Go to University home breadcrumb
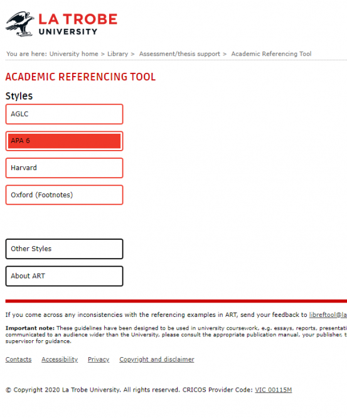The width and height of the screenshot is (347, 418). [74, 54]
